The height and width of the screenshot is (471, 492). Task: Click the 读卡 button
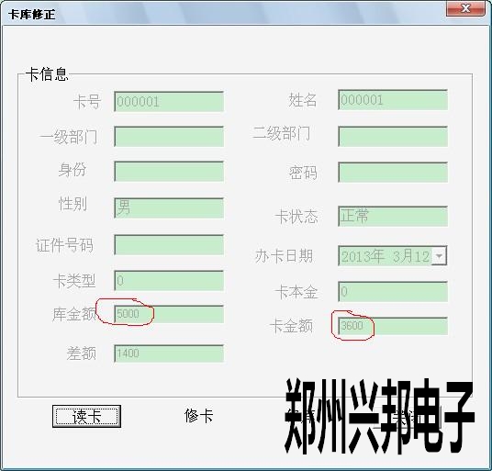point(86,416)
